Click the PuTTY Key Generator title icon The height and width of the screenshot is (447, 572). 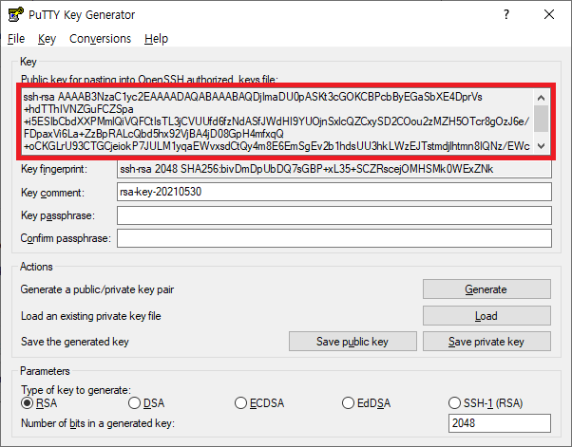[x=16, y=14]
